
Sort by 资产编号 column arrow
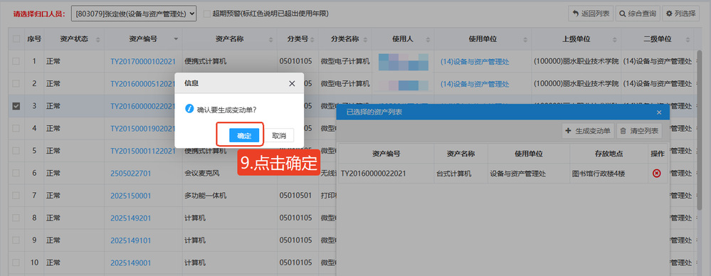click(x=176, y=39)
